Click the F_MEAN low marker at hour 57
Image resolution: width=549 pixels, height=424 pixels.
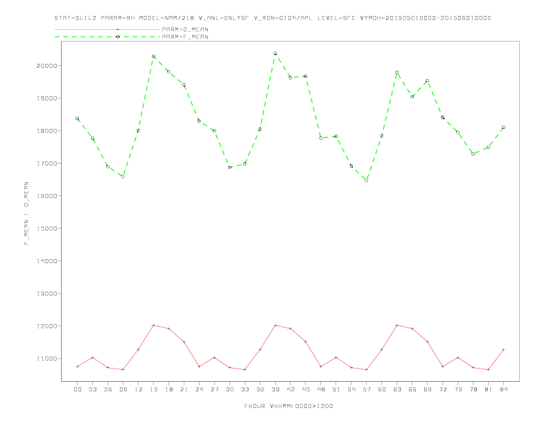click(367, 181)
